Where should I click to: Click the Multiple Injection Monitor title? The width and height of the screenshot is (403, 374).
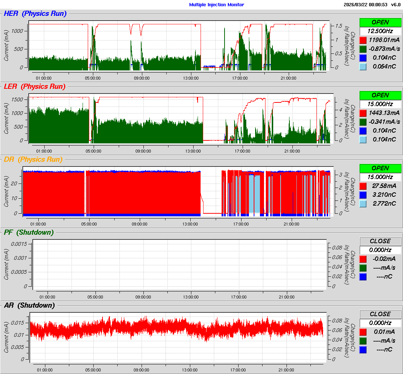click(216, 5)
